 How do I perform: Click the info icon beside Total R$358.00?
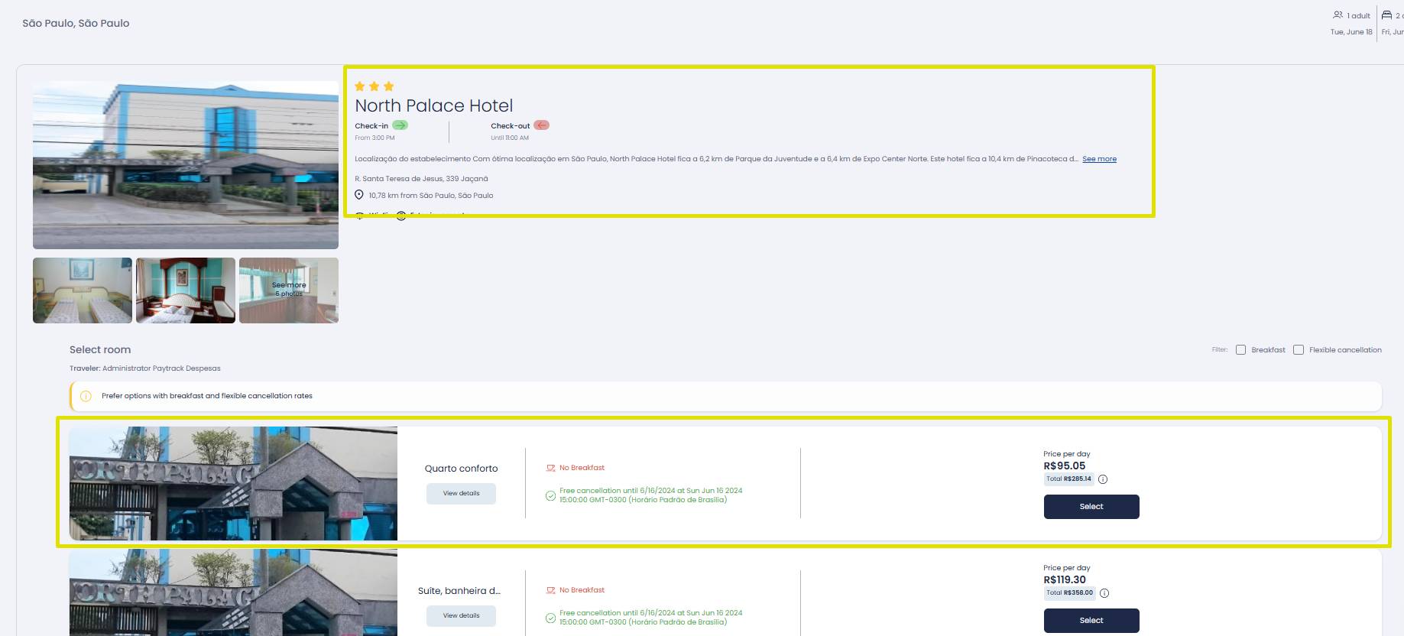[x=1104, y=593]
